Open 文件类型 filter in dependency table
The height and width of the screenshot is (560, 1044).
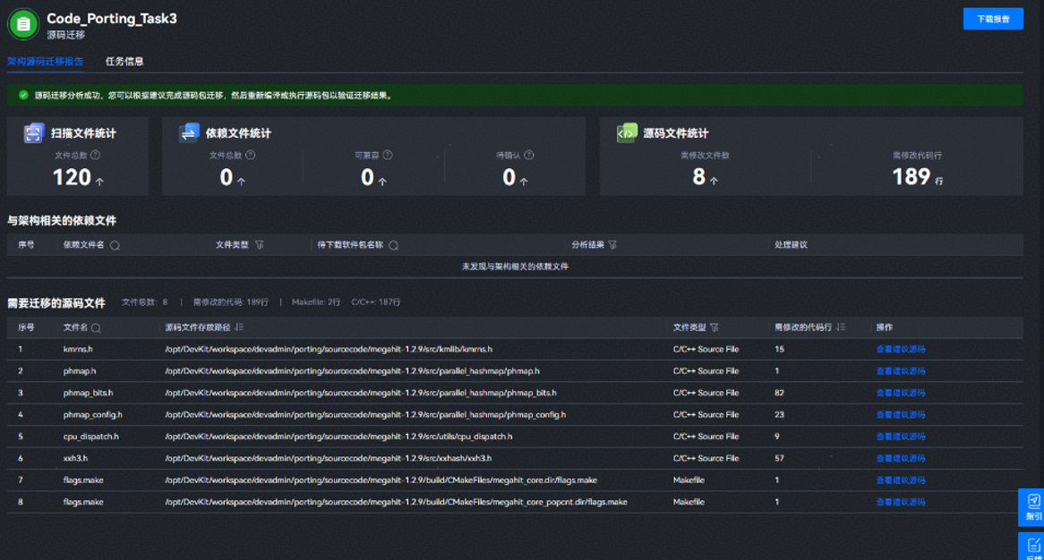[x=260, y=245]
